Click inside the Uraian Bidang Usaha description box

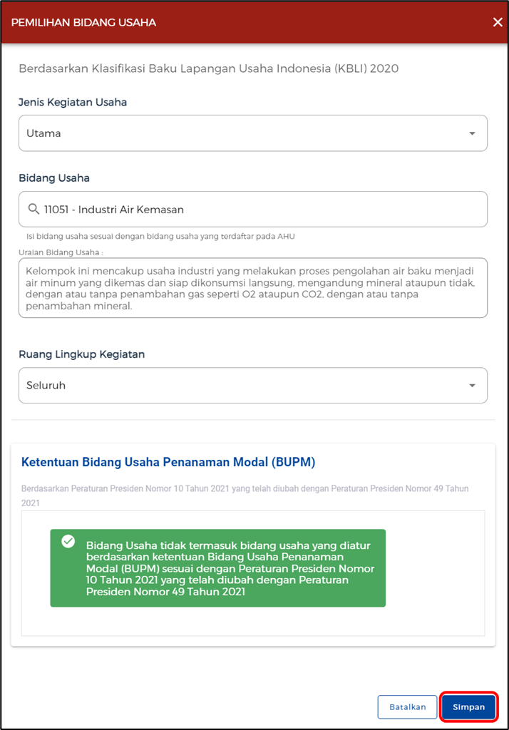[x=253, y=288]
